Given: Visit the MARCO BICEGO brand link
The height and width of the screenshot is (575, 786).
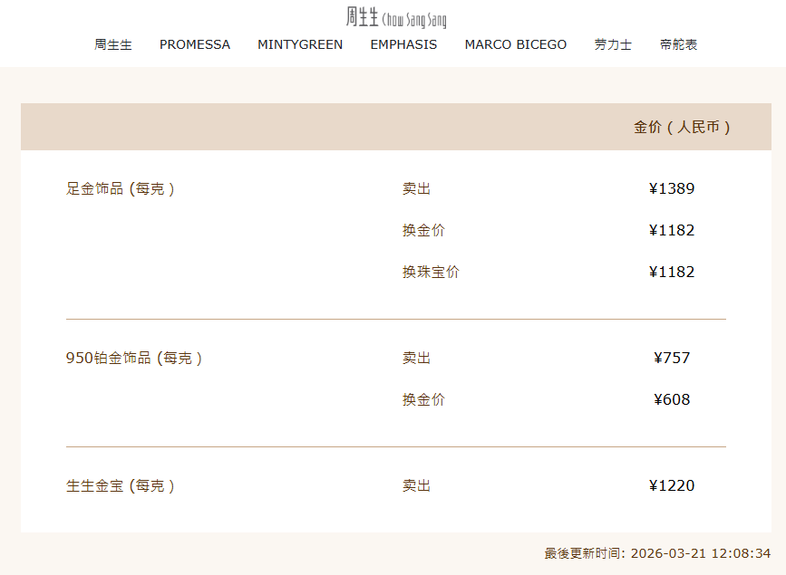Looking at the screenshot, I should 515,44.
